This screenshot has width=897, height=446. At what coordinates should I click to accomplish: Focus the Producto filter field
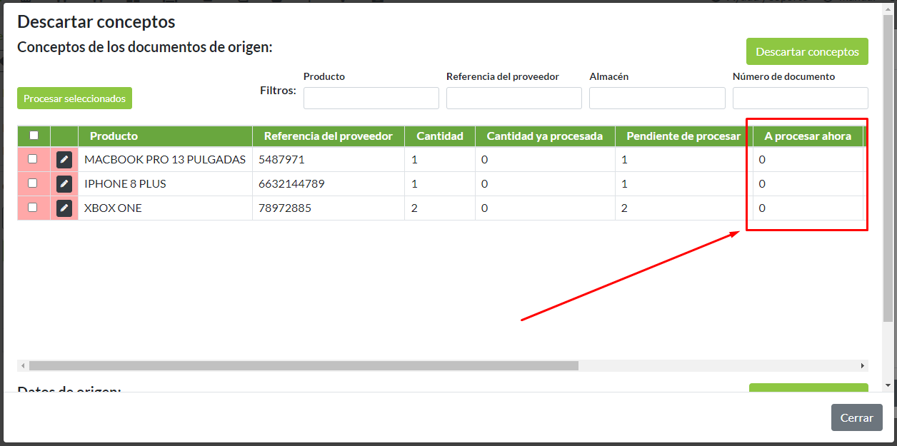click(x=371, y=98)
